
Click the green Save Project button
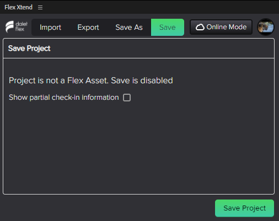(244, 208)
